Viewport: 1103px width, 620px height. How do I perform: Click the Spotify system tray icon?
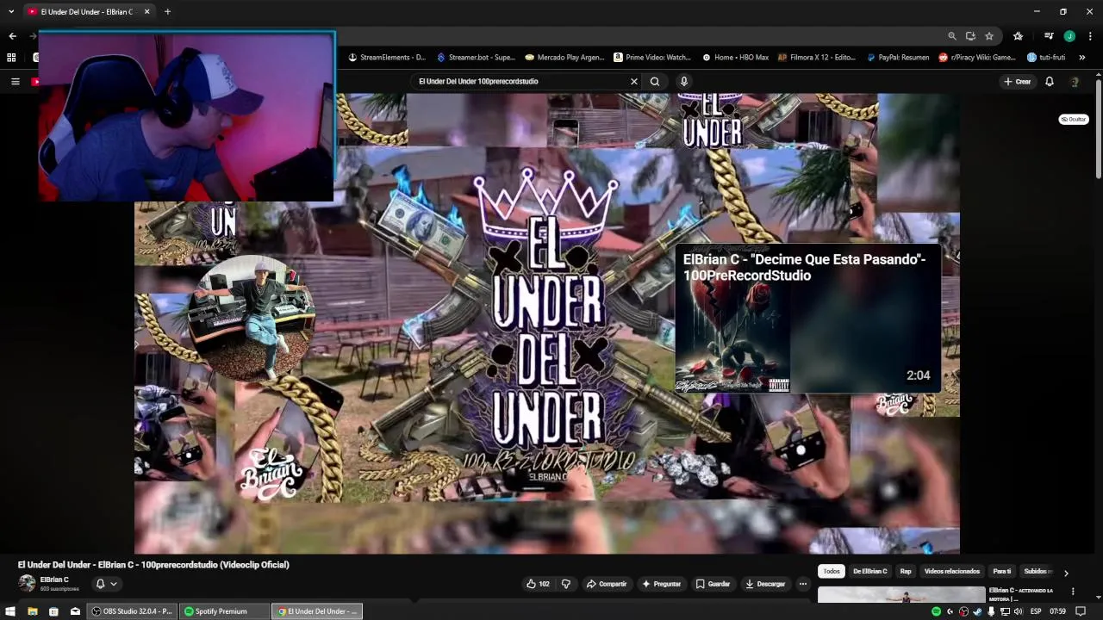936,611
